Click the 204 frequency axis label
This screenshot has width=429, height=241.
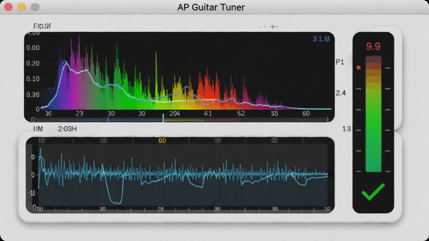coord(174,113)
